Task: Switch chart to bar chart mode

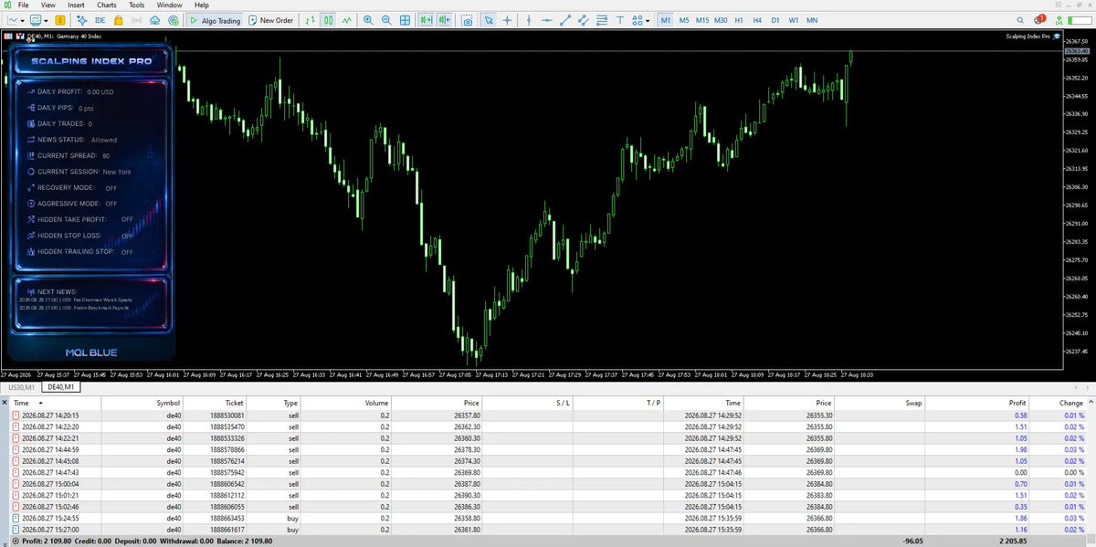Action: tap(311, 20)
